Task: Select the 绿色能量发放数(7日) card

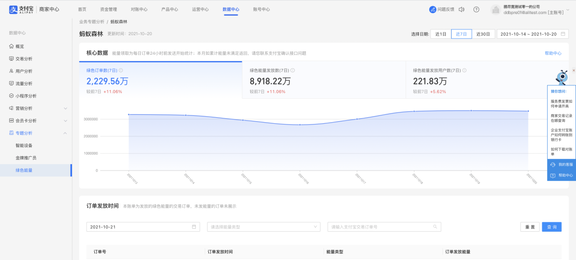Action: coord(324,80)
